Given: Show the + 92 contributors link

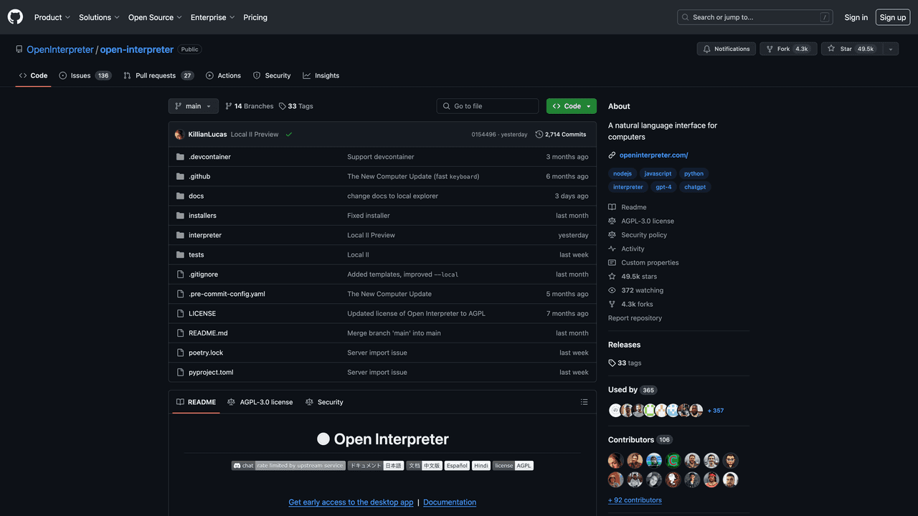Looking at the screenshot, I should 635,500.
